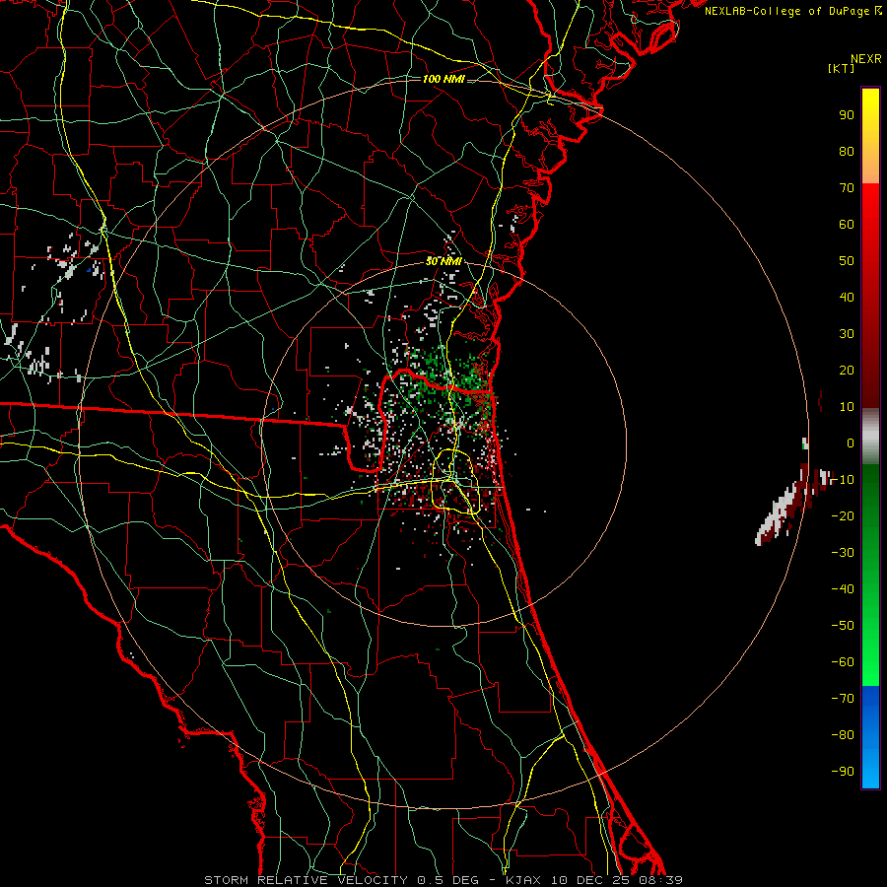The image size is (887, 887).
Task: Click the gray zero-velocity segment of color bar
Action: [870, 437]
